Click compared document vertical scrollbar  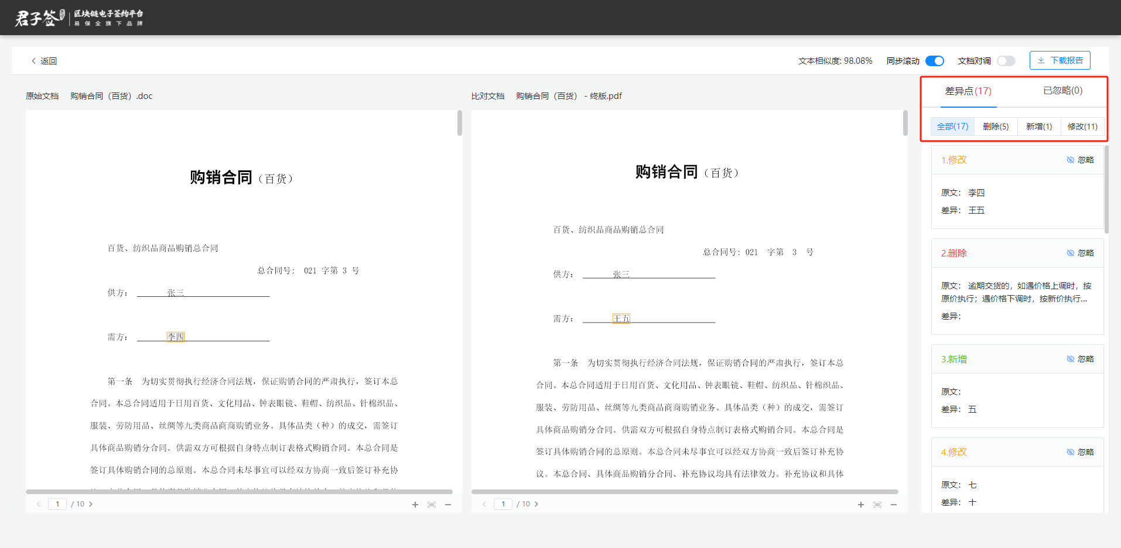(905, 123)
